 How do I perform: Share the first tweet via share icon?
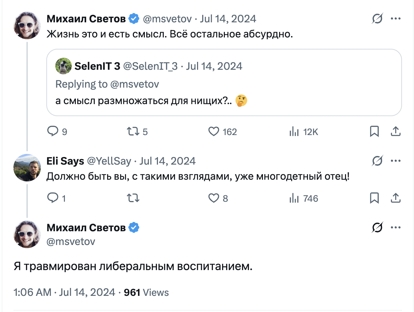tap(395, 131)
